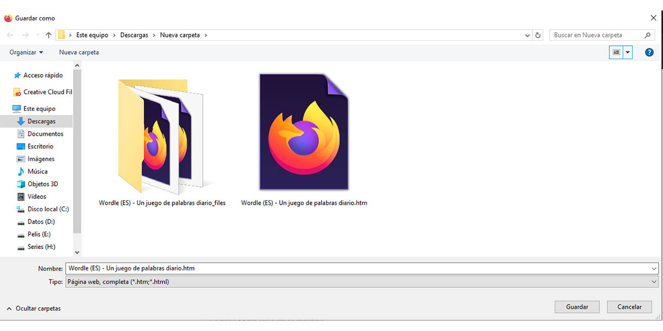This screenshot has width=663, height=331.
Task: Refresh the folder view
Action: click(538, 35)
